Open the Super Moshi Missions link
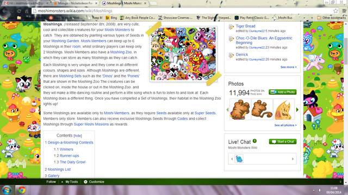The width and height of the screenshot is (348, 195). point(91,124)
